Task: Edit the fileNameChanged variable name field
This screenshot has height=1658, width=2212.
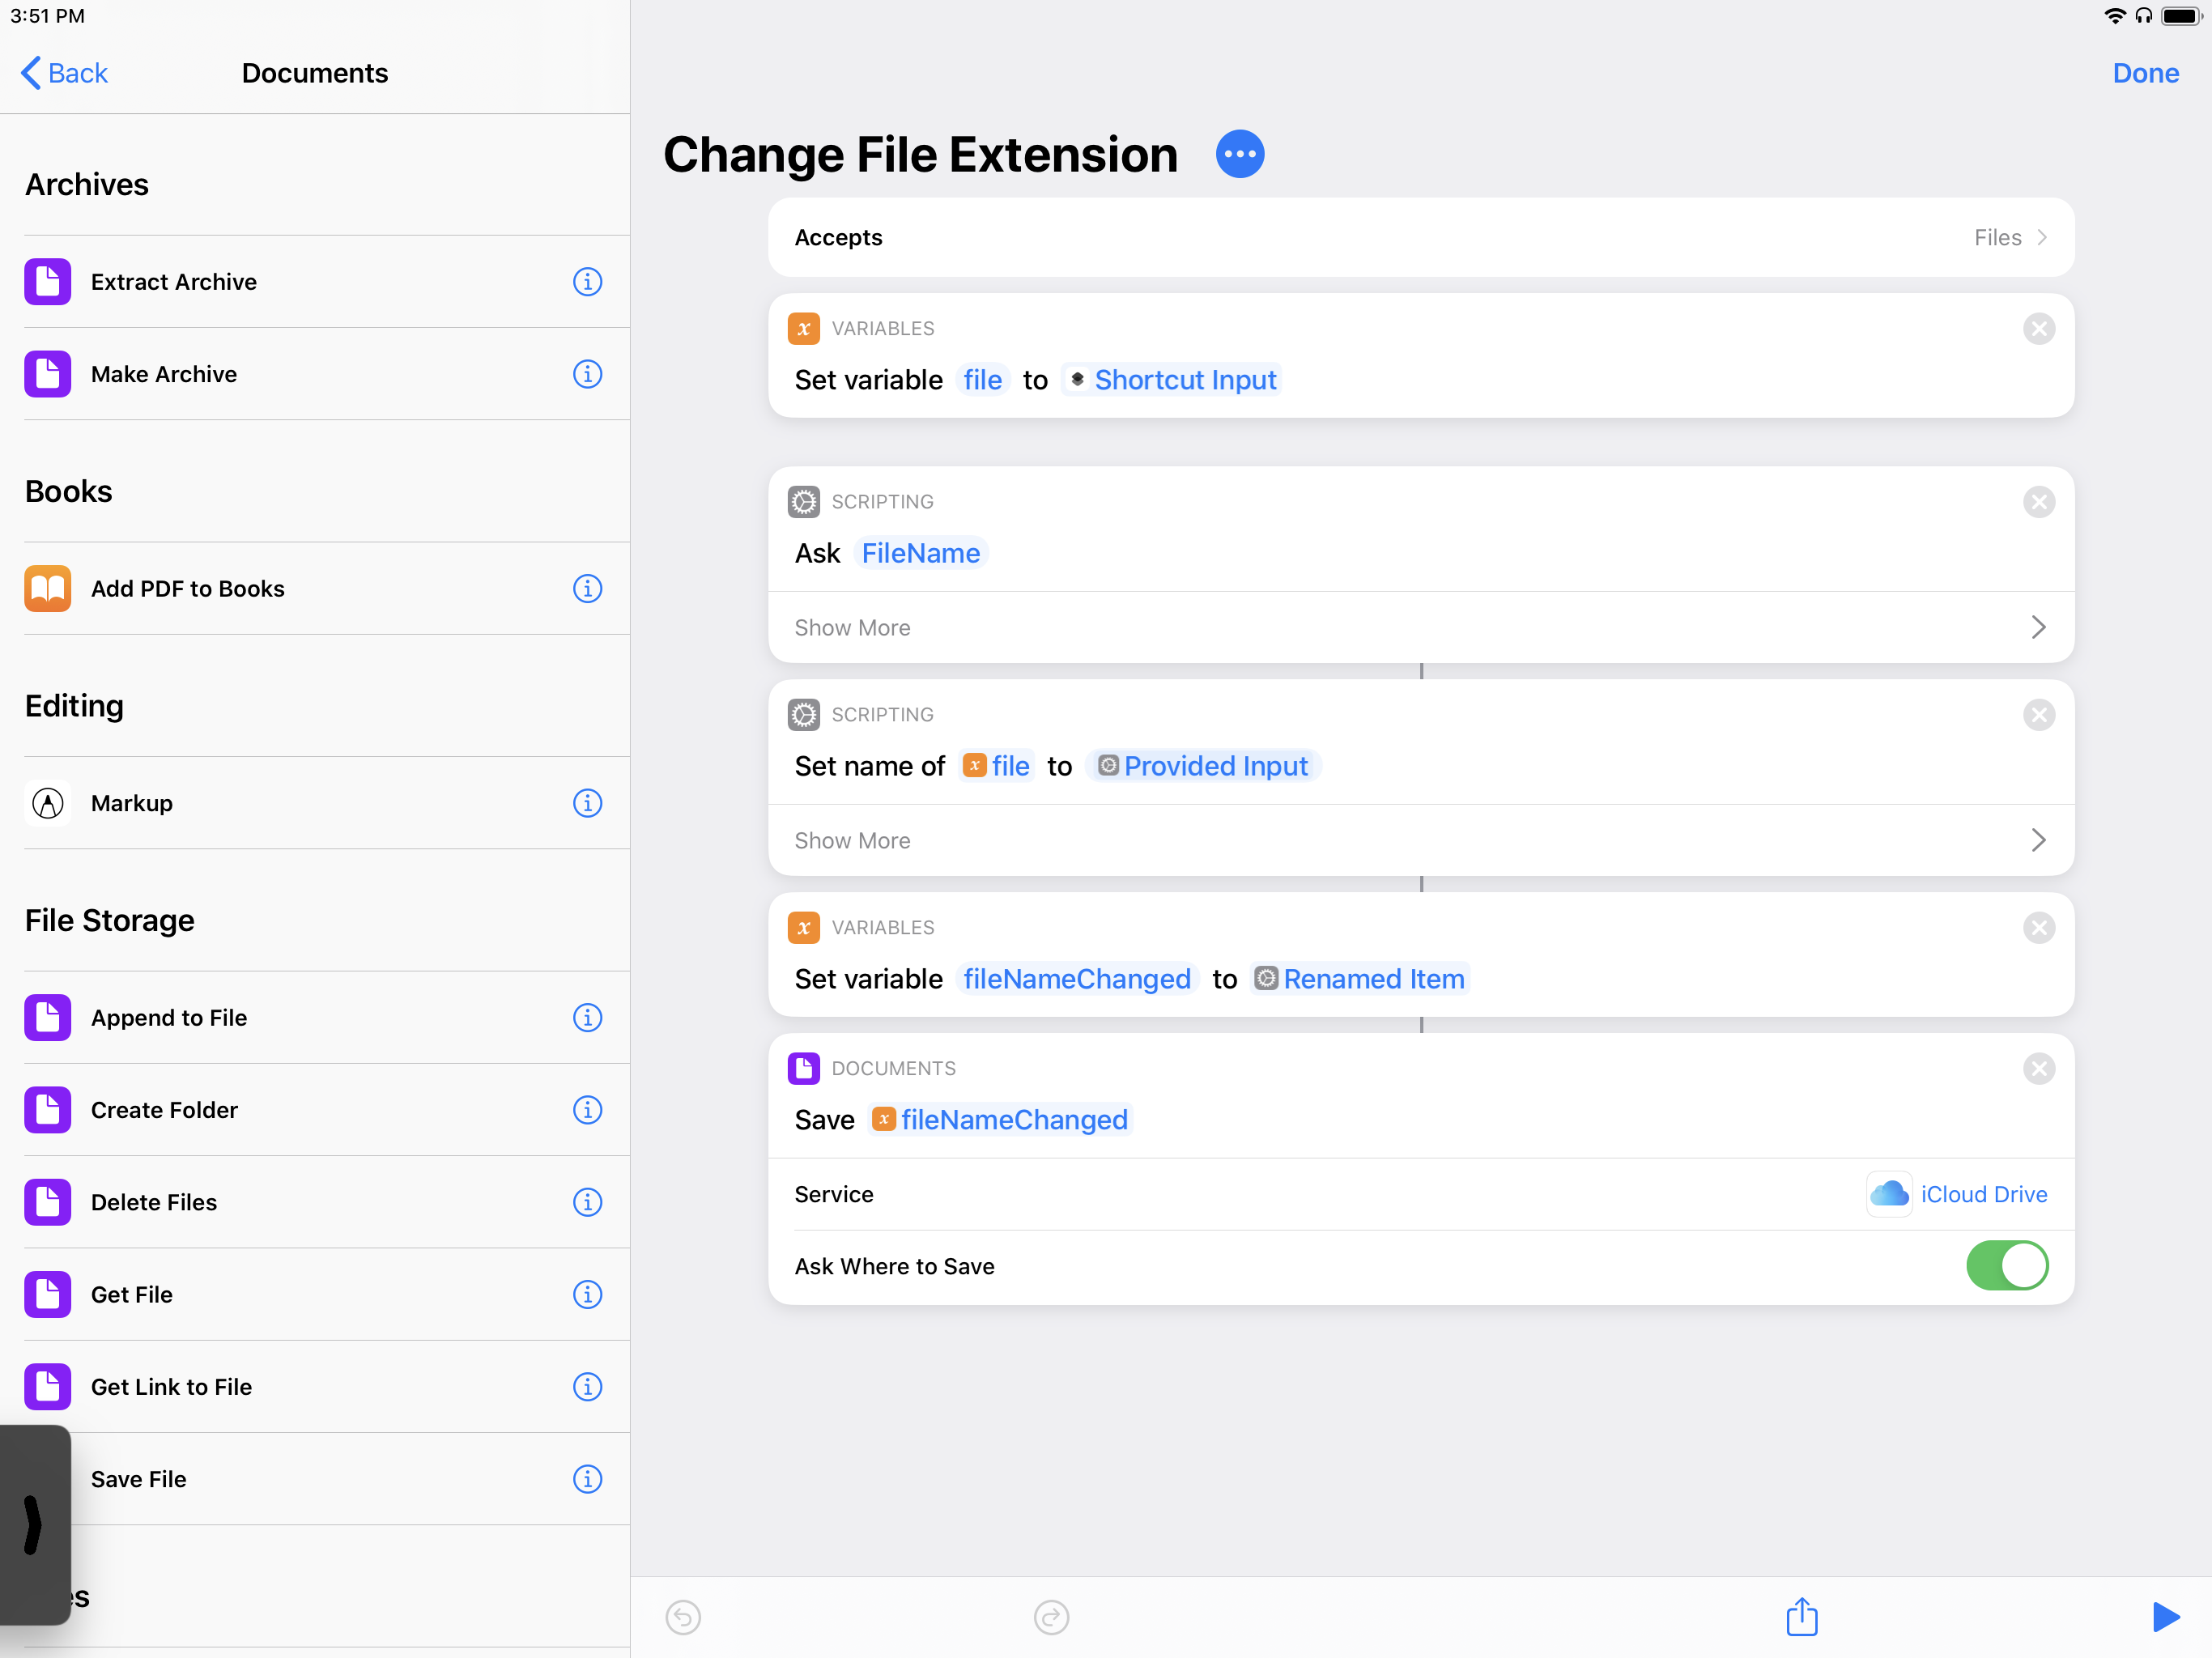Action: coord(1076,979)
